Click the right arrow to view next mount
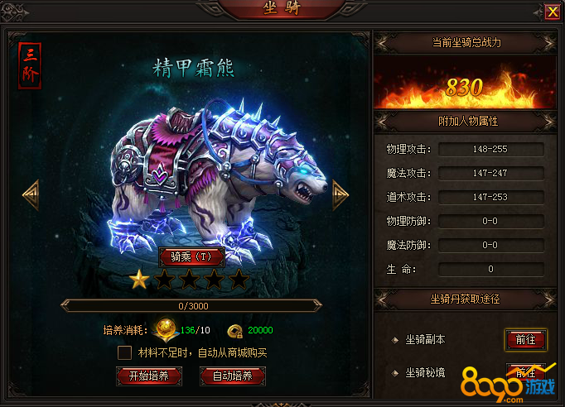565x407 pixels. click(340, 194)
